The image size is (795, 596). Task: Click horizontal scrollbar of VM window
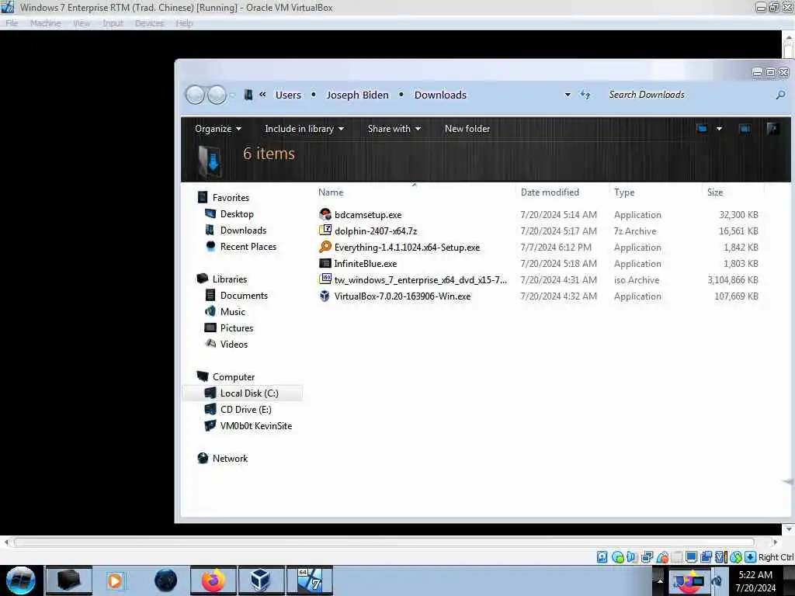click(384, 542)
